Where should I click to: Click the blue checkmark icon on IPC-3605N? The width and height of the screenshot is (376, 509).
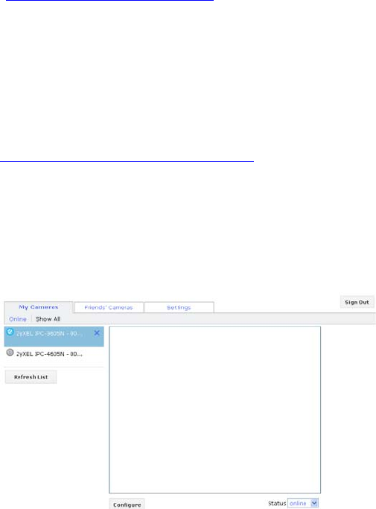point(10,332)
